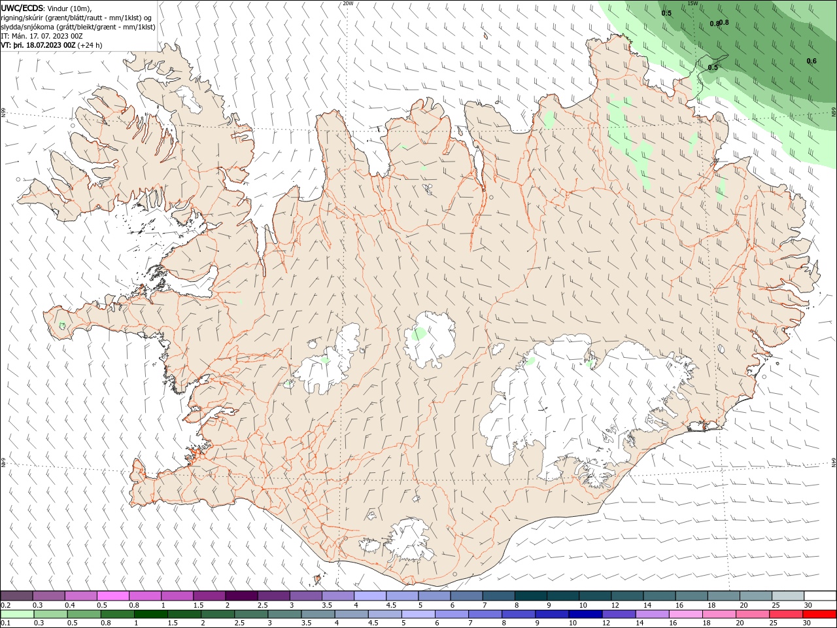Click the UWC/ECDS title text
This screenshot has width=837, height=628.
(22, 7)
